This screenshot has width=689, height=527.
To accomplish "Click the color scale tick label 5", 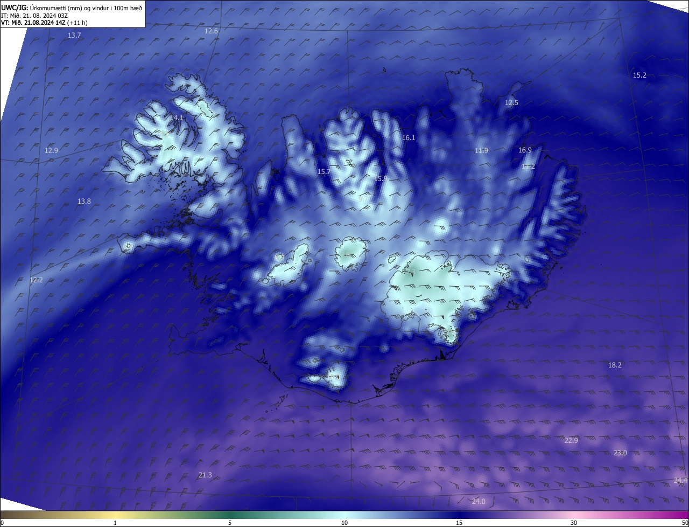I will pyautogui.click(x=230, y=523).
